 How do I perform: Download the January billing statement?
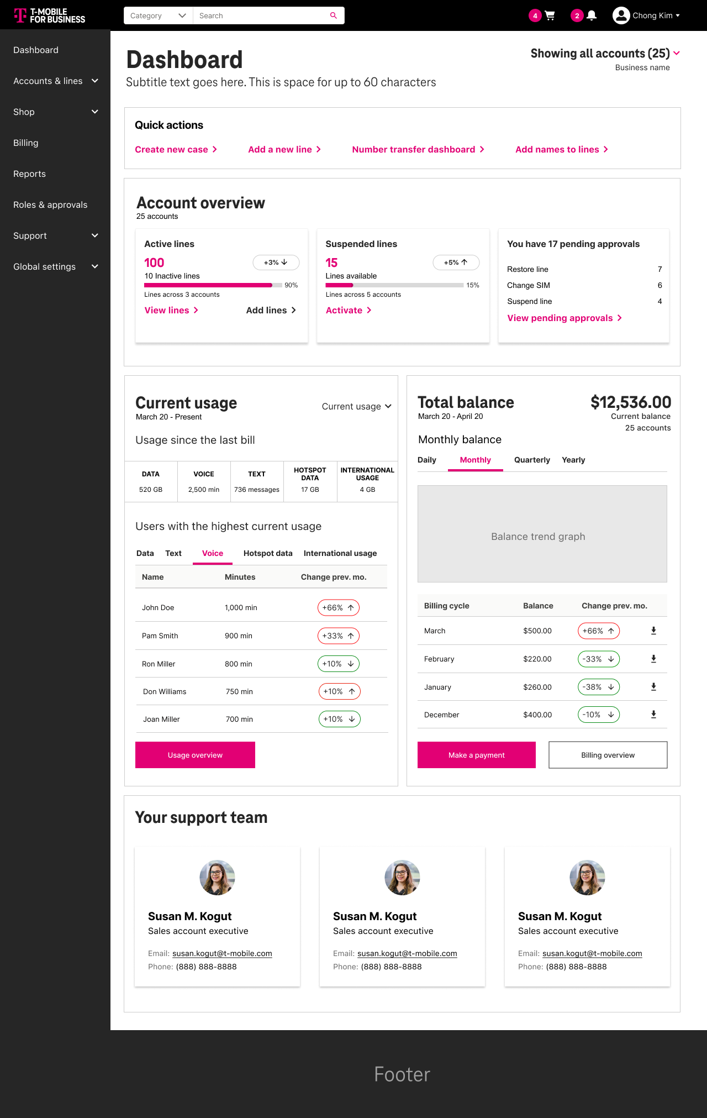click(653, 687)
